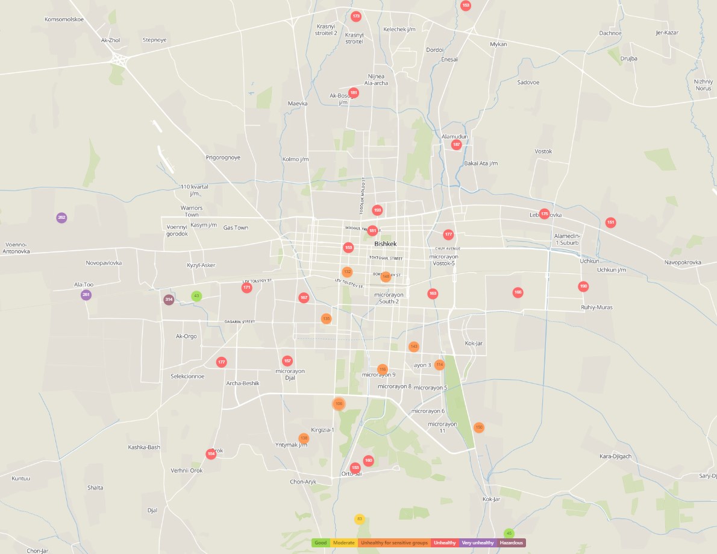The image size is (717, 554).
Task: Click the Hazardous legend entry
Action: point(511,543)
